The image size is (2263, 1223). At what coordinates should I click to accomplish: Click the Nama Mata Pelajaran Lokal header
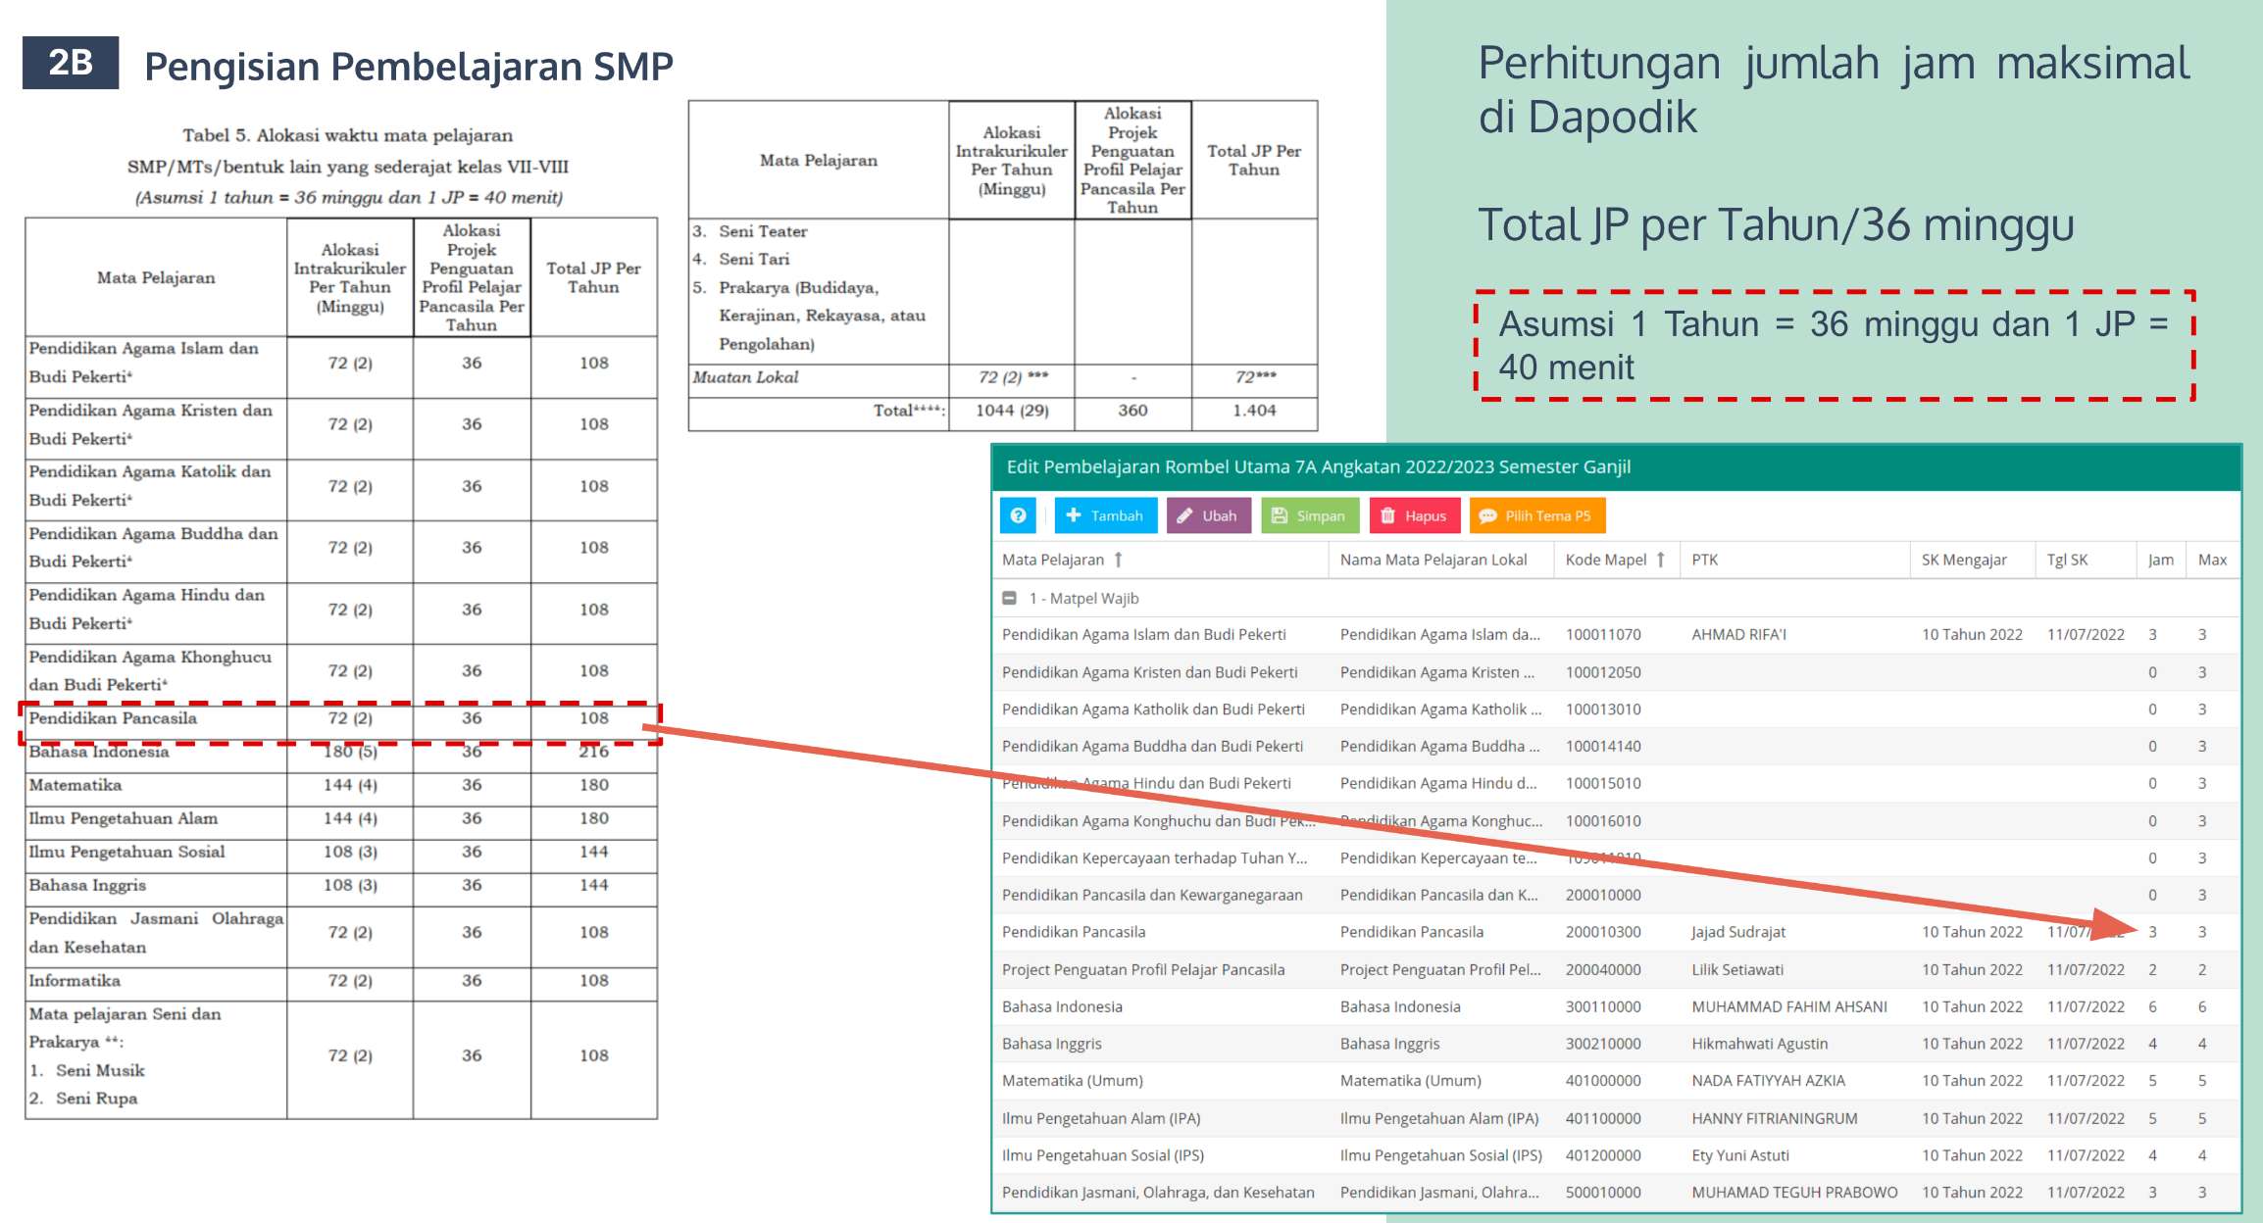coord(1433,560)
